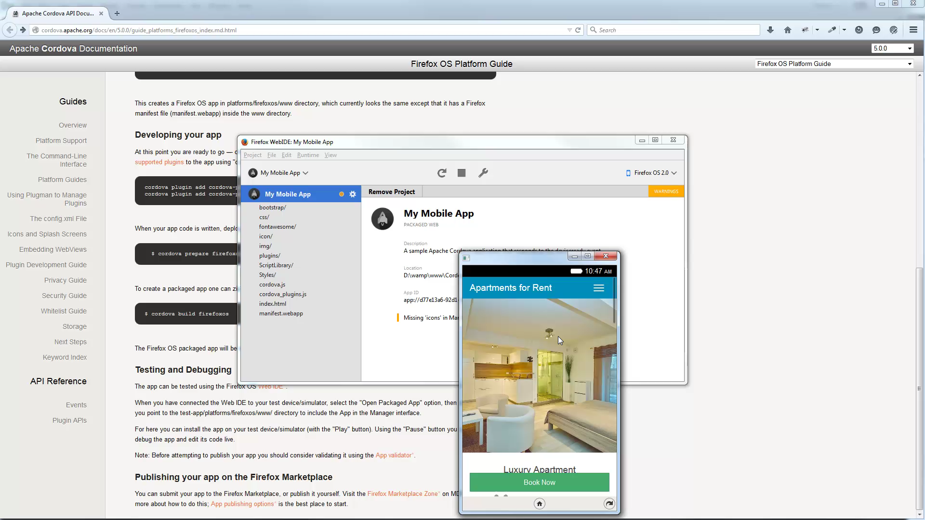Open the WebIDE Runtime menu
The width and height of the screenshot is (925, 520).
coord(308,155)
